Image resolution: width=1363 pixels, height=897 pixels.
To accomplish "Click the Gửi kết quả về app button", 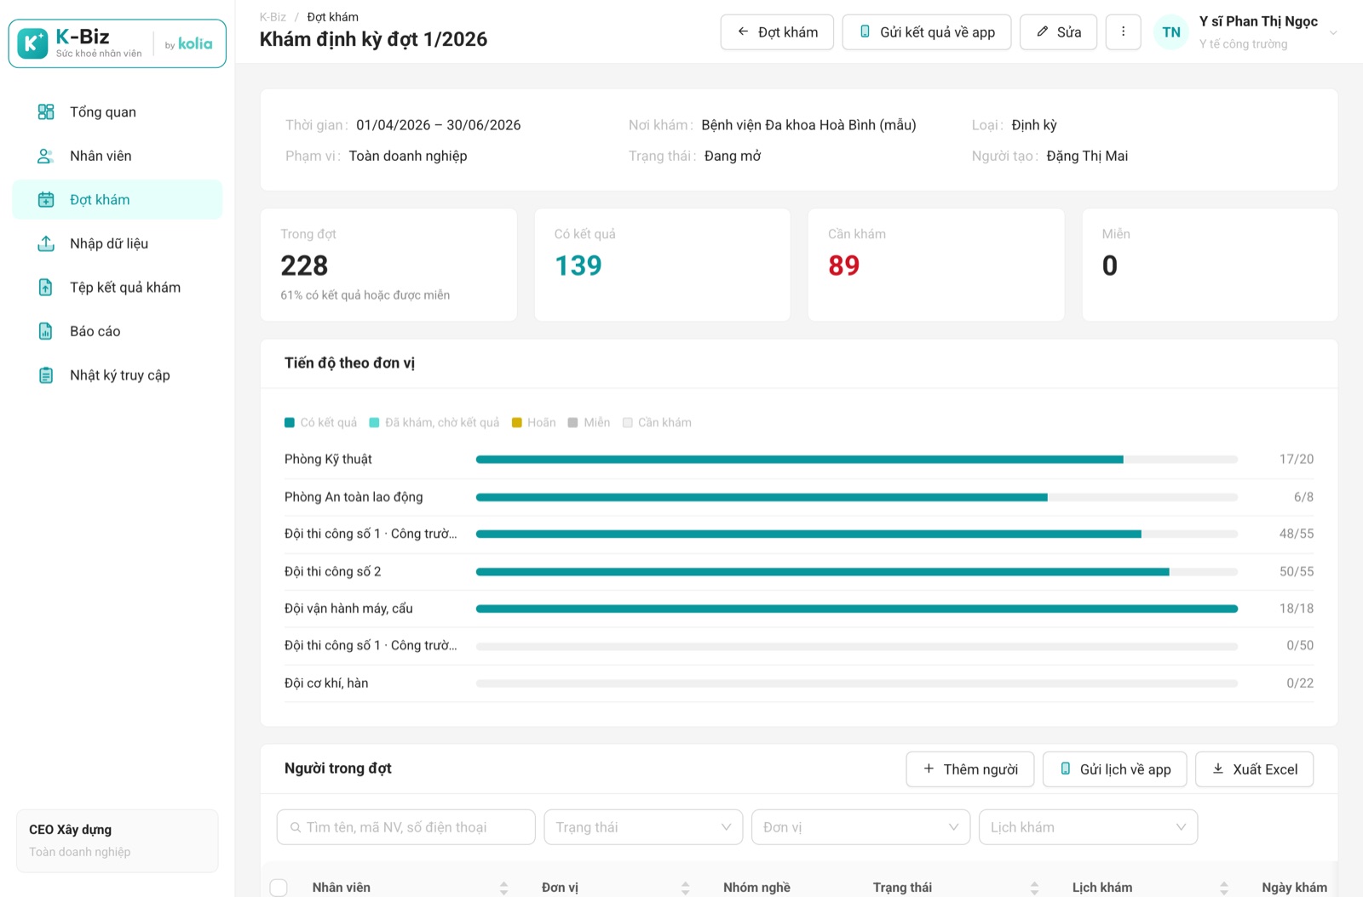I will [x=927, y=32].
